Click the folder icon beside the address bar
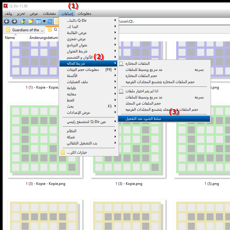Viewport: 230px width, 230px height. (x=57, y=21)
